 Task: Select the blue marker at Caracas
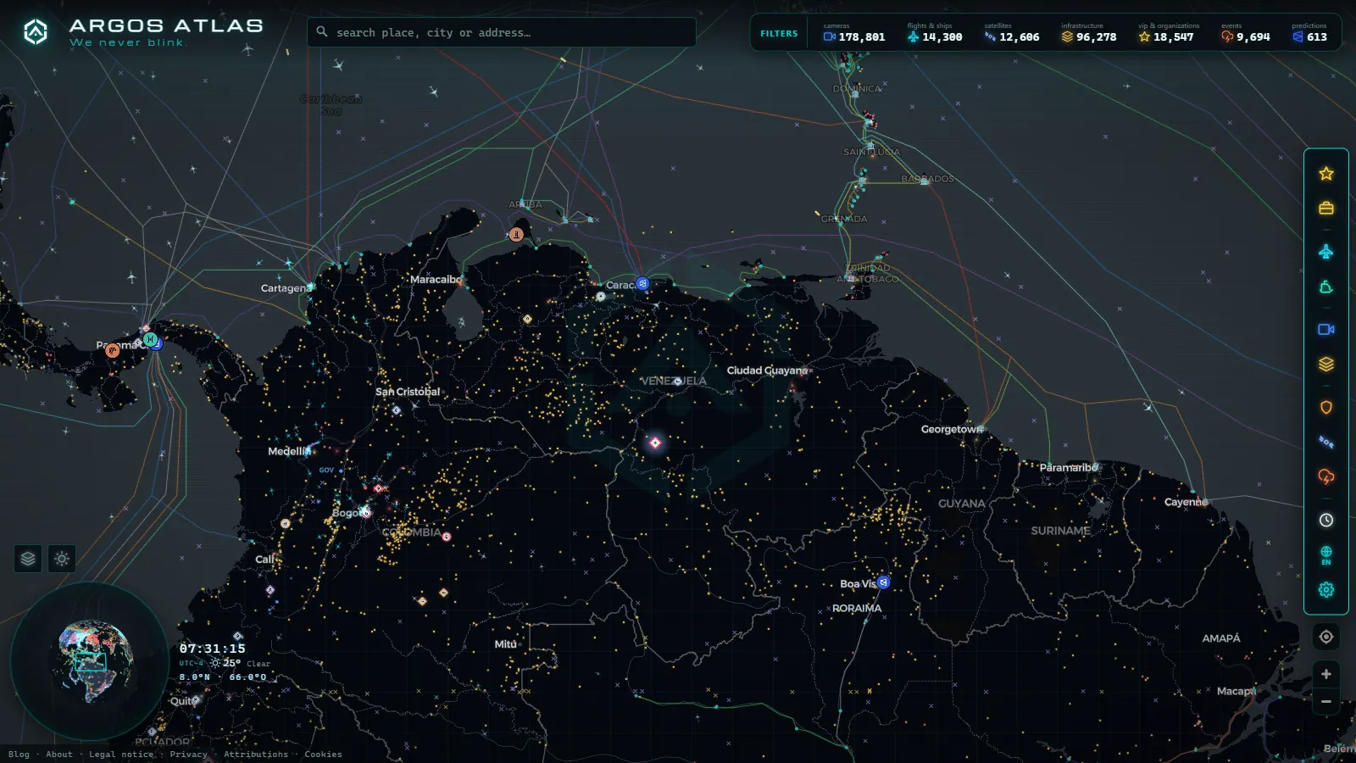tap(642, 283)
